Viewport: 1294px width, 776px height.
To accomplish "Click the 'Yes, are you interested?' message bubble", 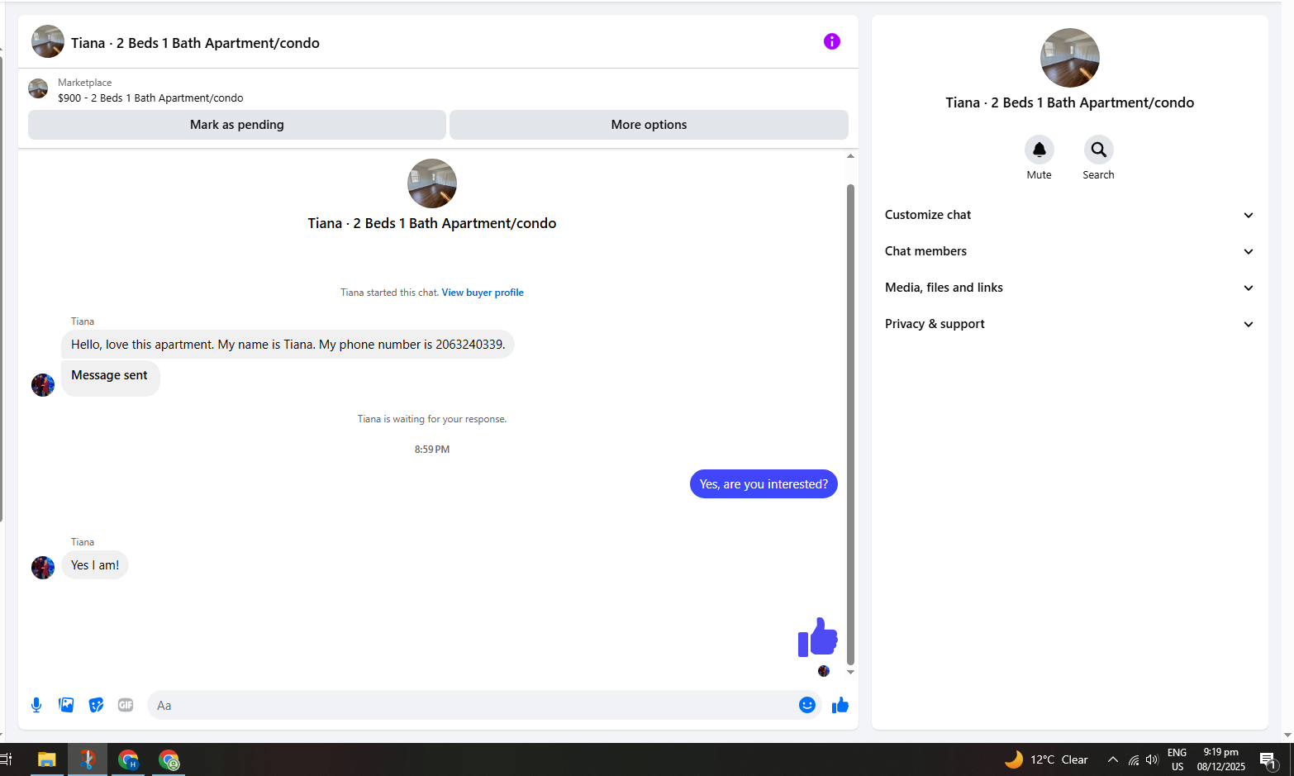I will 764,484.
